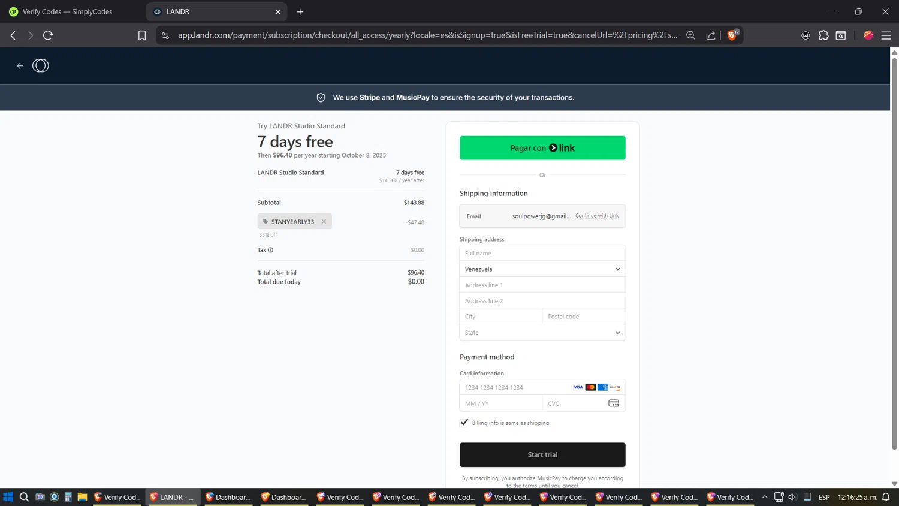
Task: Open the Brave Shields lion icon
Action: [732, 35]
